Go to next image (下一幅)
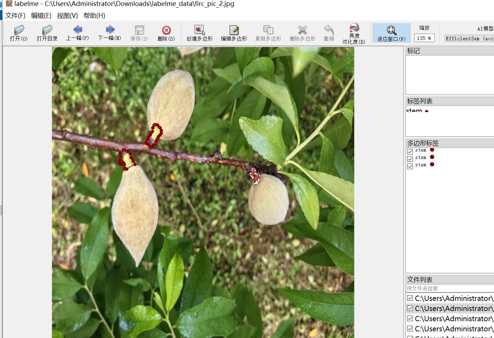The image size is (494, 338). point(110,33)
